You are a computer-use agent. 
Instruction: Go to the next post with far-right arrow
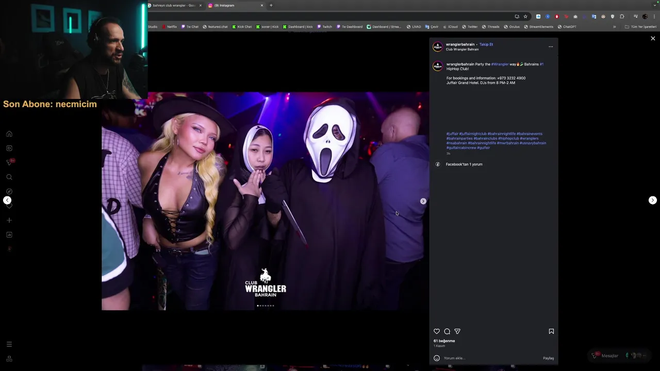653,200
